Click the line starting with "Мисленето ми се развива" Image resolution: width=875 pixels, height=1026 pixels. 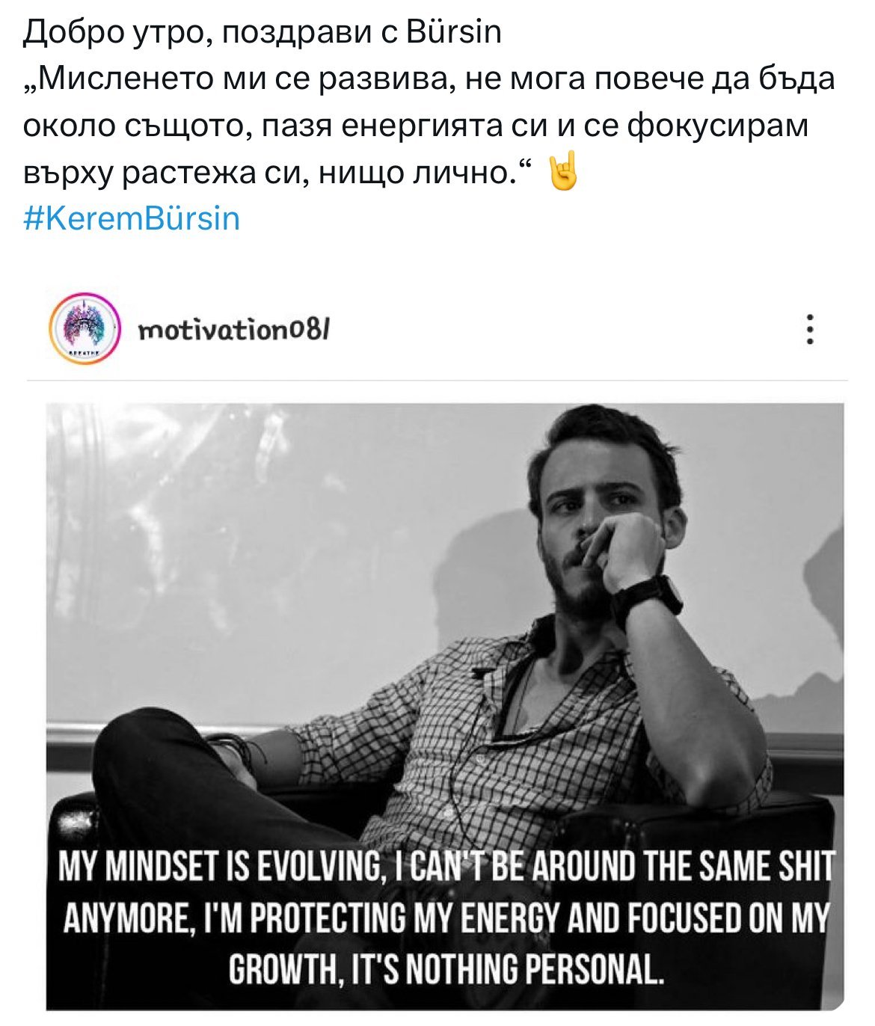(x=429, y=79)
